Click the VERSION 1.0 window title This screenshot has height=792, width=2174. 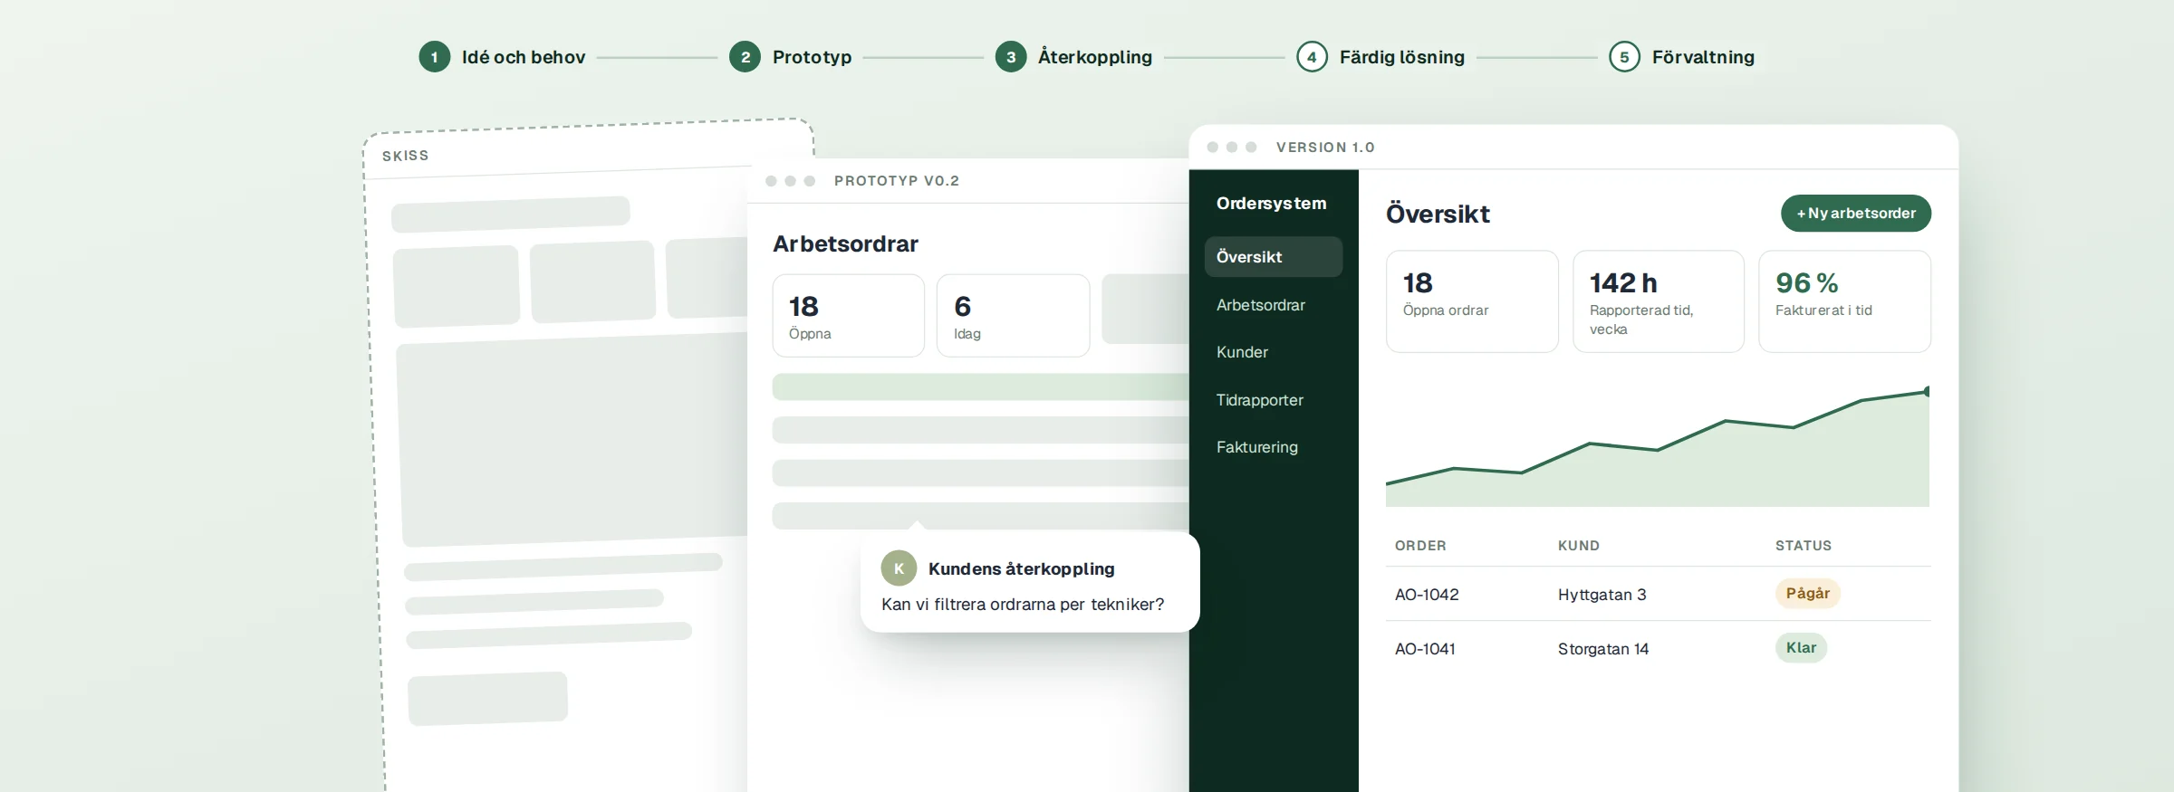coord(1325,148)
